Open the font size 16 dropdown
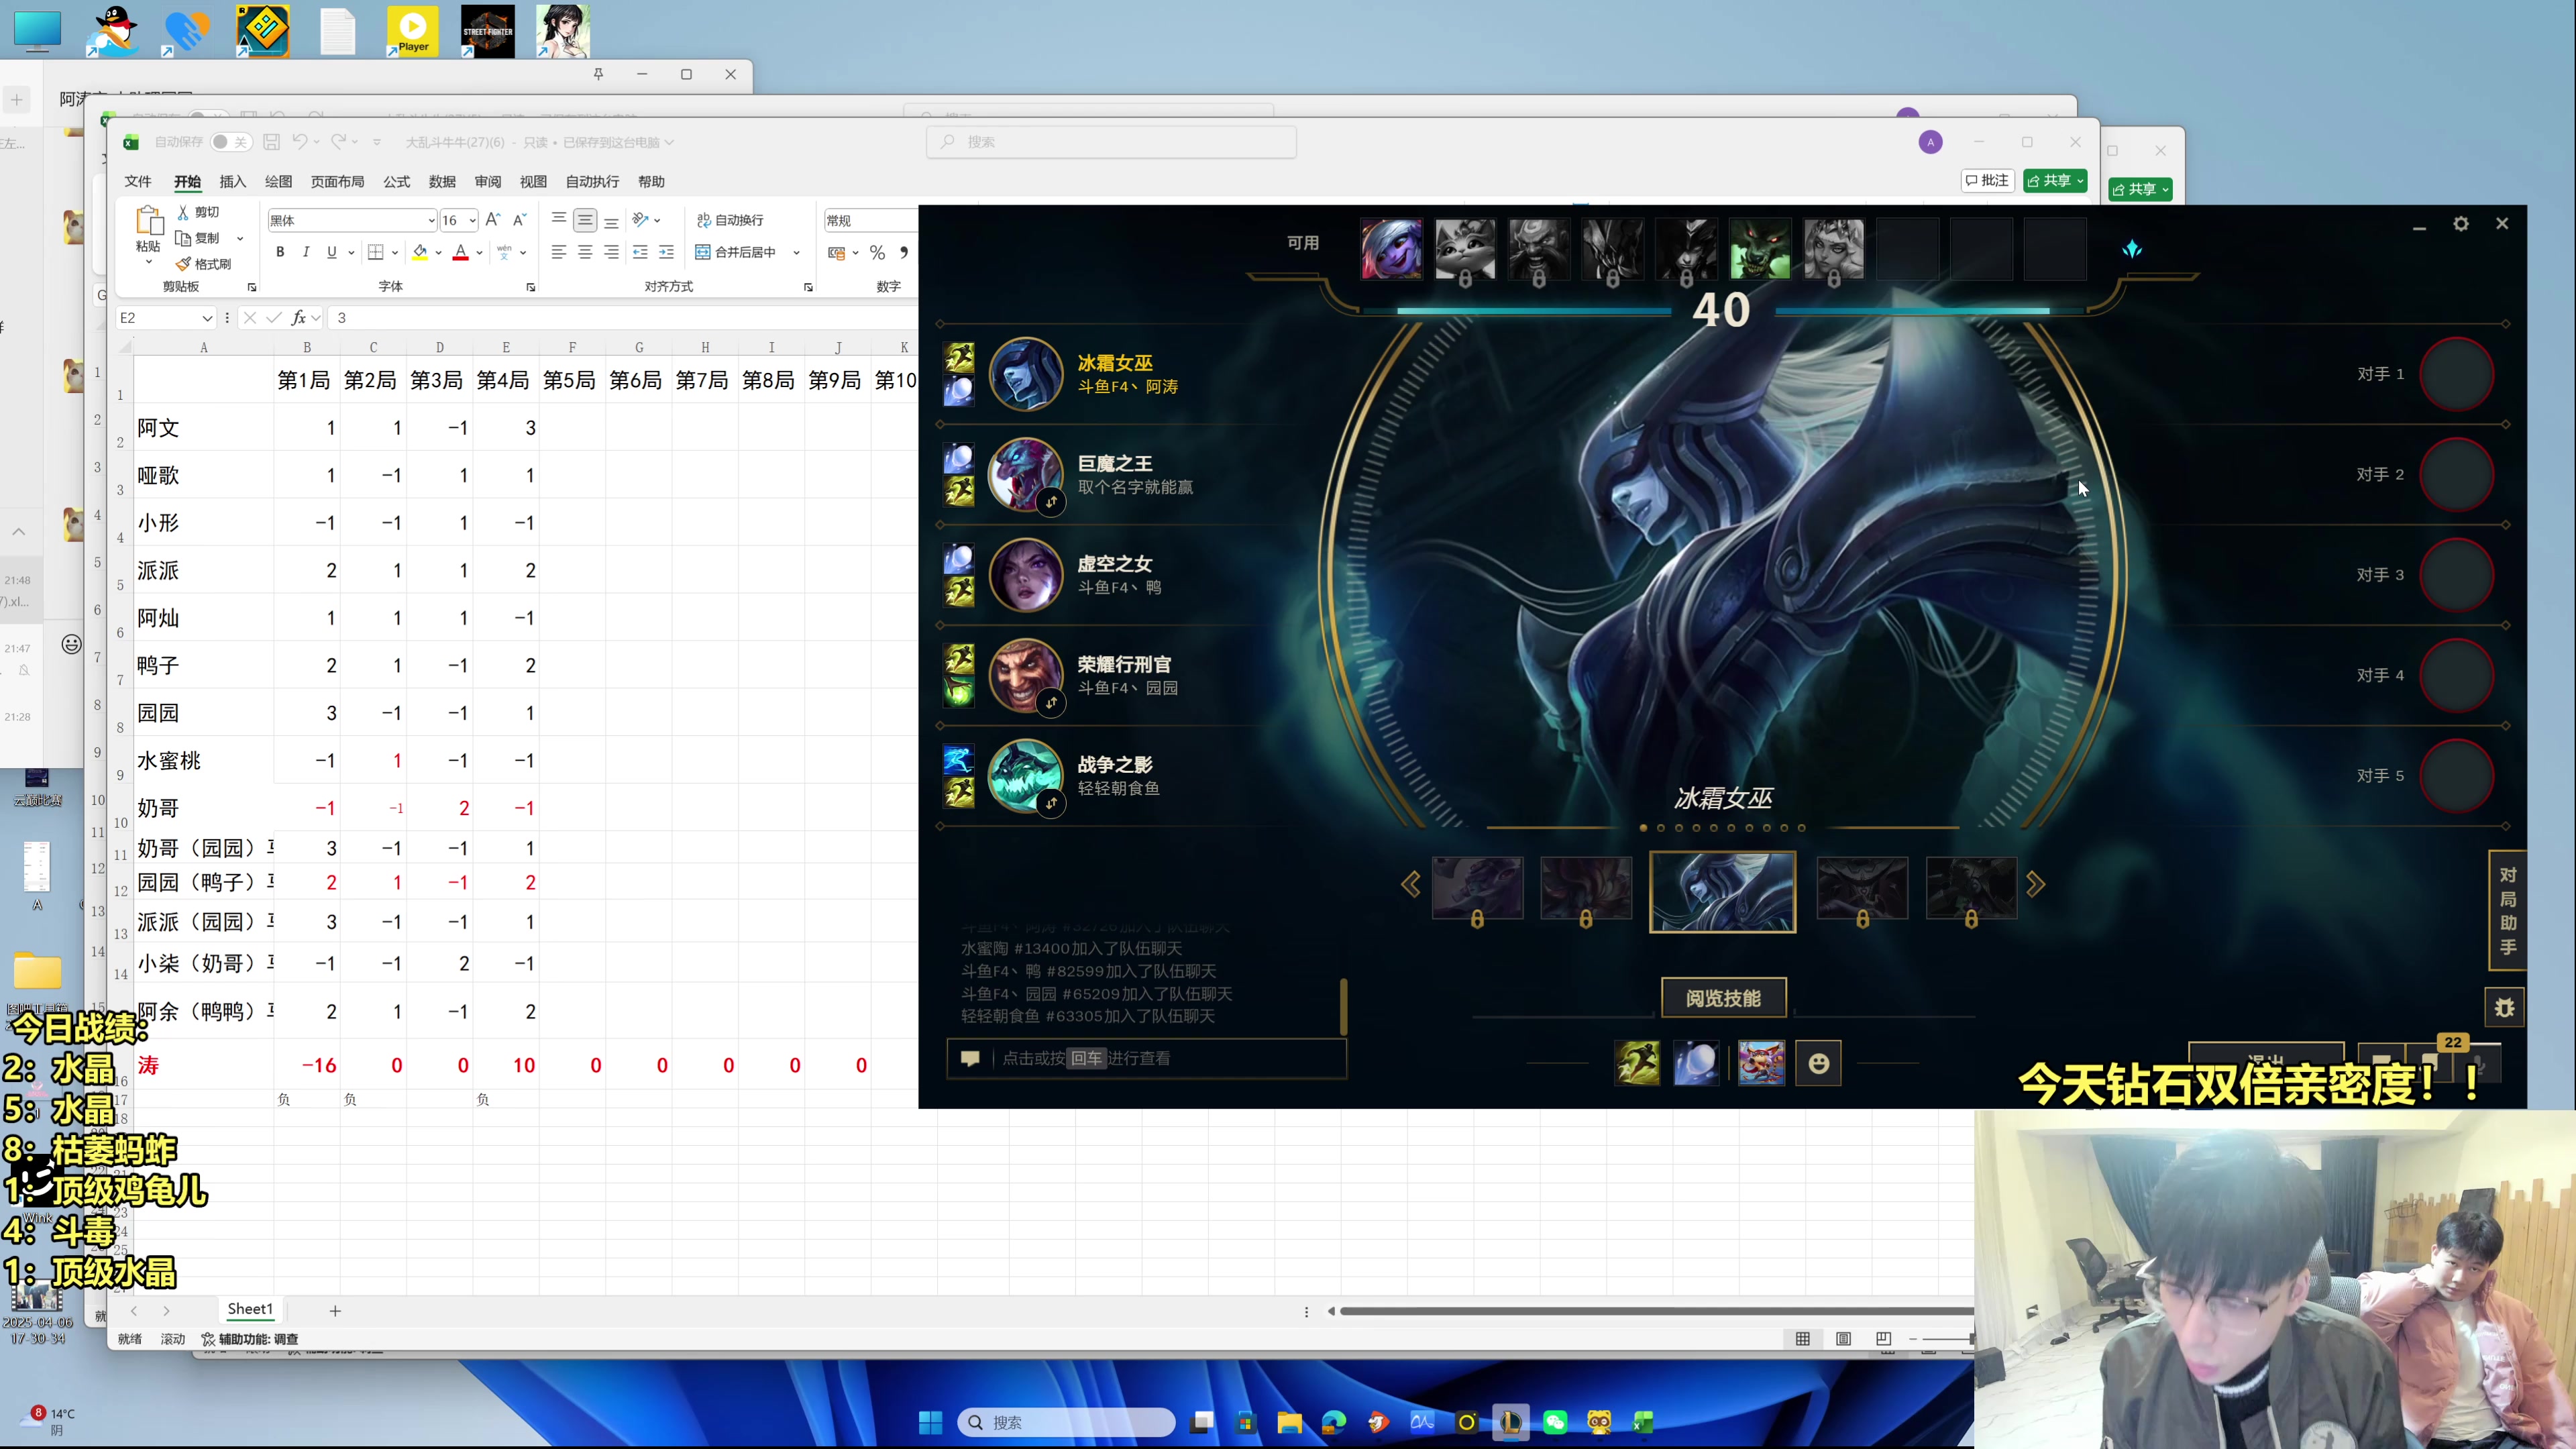 pos(472,221)
